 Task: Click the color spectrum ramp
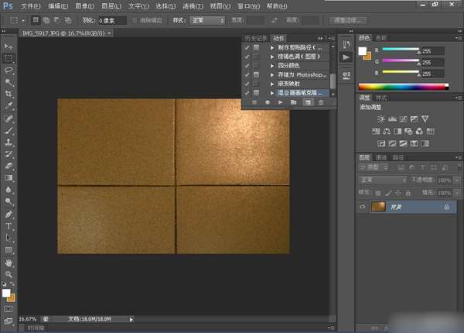[x=403, y=87]
